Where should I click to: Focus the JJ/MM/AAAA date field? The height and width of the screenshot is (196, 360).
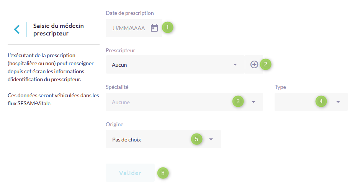[x=128, y=28]
